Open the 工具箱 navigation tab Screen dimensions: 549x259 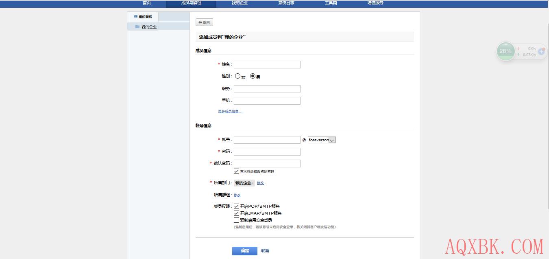[331, 3]
